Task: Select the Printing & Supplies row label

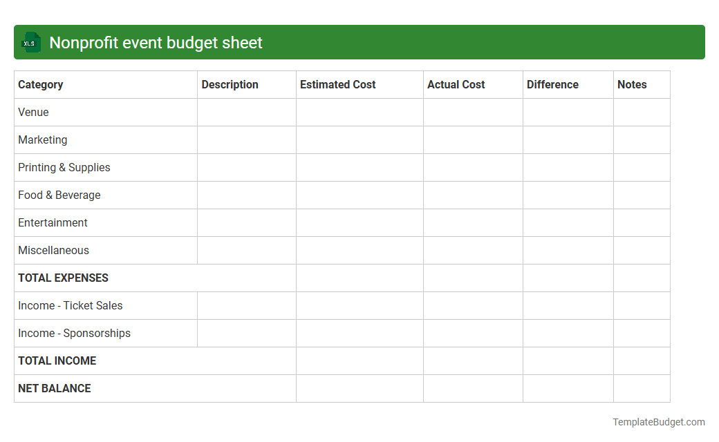Action: tap(64, 167)
